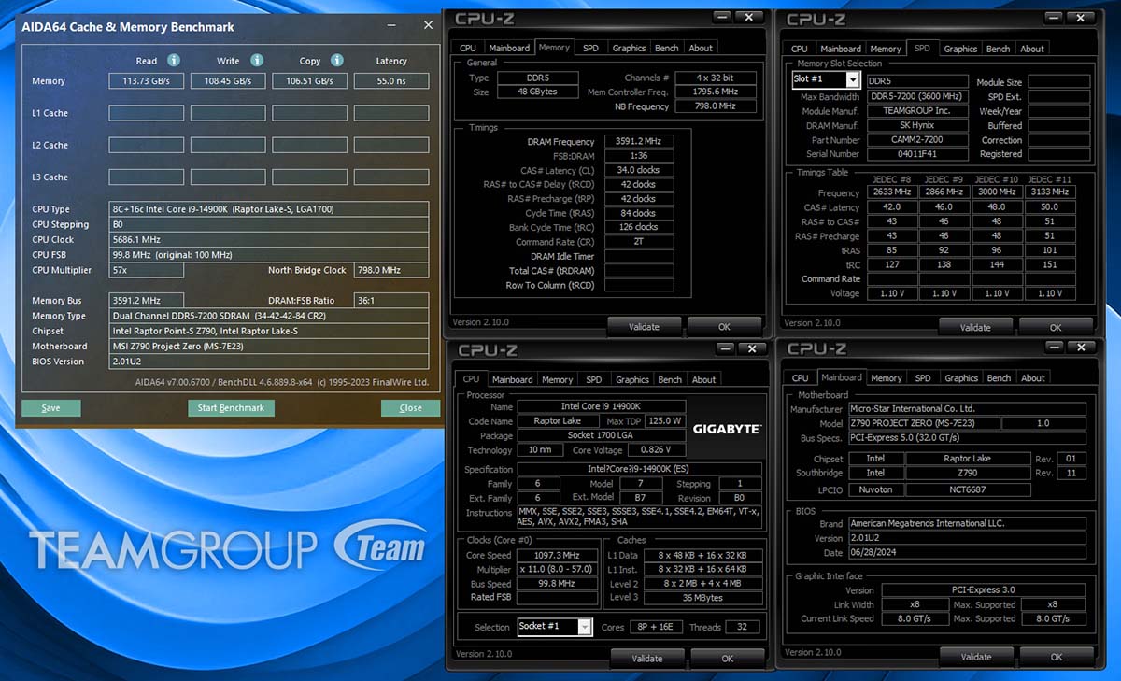Click the Memory Read value field
1121x681 pixels.
coord(147,81)
